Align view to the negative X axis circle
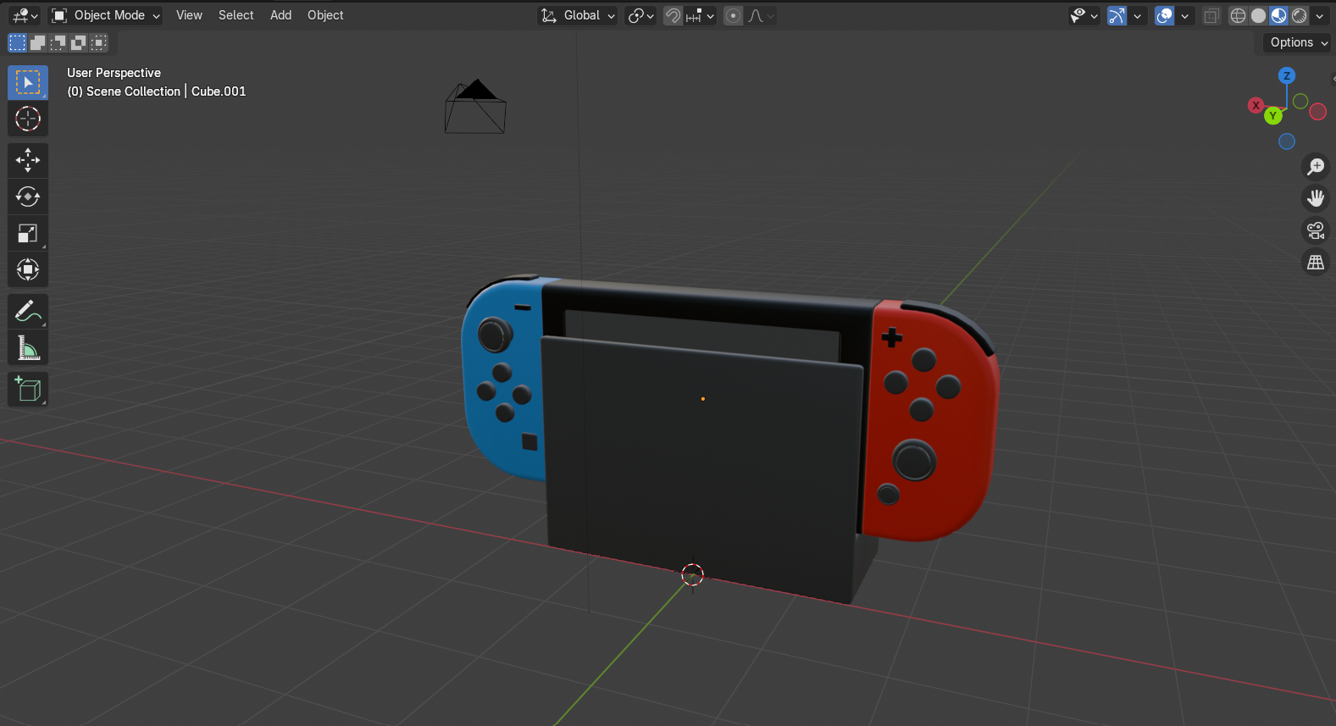Screen dimensions: 1336x726 1317,112
